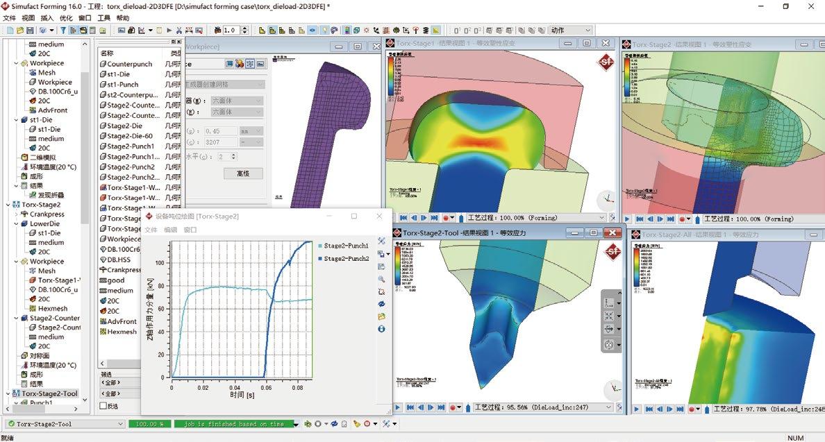Click the 100.00 % progress bar
Viewport: 825px width, 442px height.
pos(149,424)
